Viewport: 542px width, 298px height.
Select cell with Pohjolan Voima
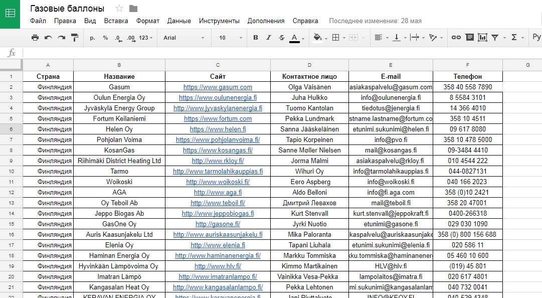click(x=119, y=139)
